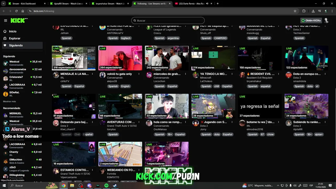This screenshot has height=189, width=336.
Task: Click the CAMPERO tag under Shuls_off
Action: [220, 38]
